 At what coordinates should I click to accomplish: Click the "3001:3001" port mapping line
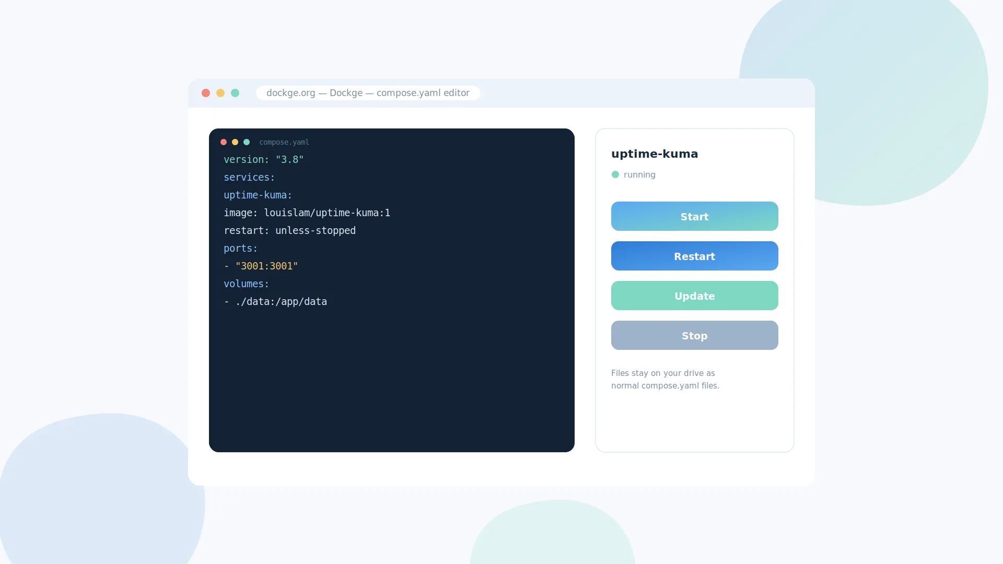tap(261, 266)
